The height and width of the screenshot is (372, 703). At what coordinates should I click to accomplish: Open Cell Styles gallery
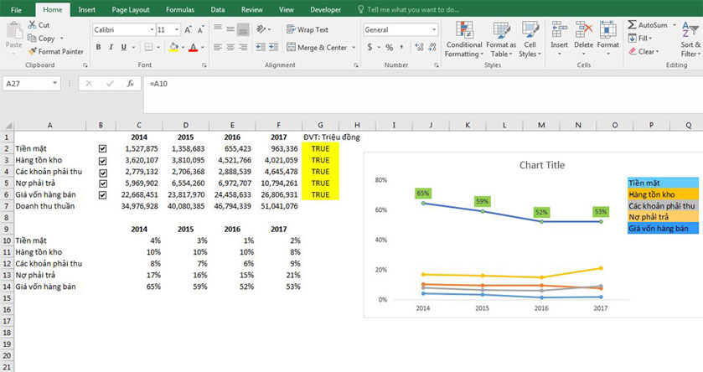coord(530,39)
